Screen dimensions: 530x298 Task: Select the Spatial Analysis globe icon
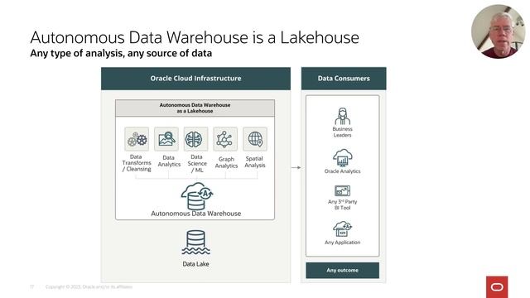(x=255, y=139)
